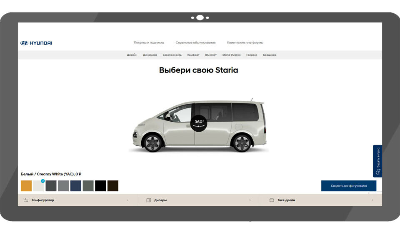Go to the Комфорт section
Viewport: 400px width, 225px height.
[193, 55]
